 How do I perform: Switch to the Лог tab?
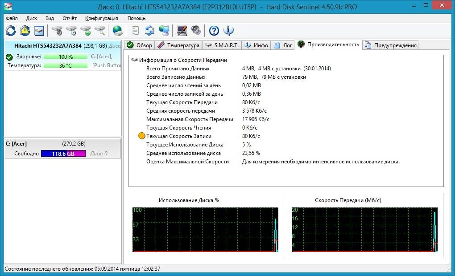tap(283, 45)
